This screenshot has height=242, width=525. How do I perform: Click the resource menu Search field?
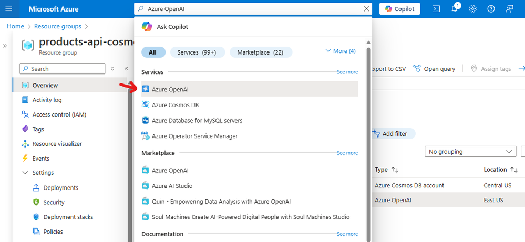pyautogui.click(x=63, y=69)
